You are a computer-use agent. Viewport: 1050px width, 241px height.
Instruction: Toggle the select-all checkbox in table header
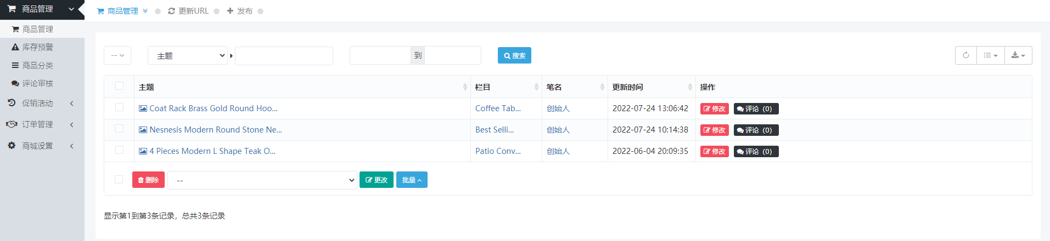(x=119, y=86)
